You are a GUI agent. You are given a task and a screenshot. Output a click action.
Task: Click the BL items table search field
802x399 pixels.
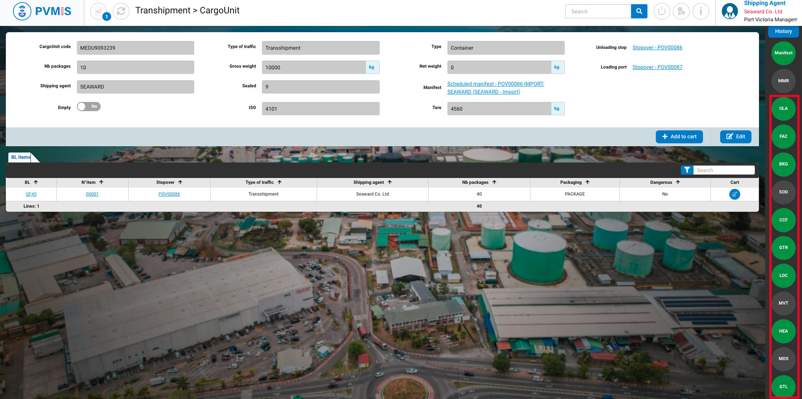[x=723, y=170]
